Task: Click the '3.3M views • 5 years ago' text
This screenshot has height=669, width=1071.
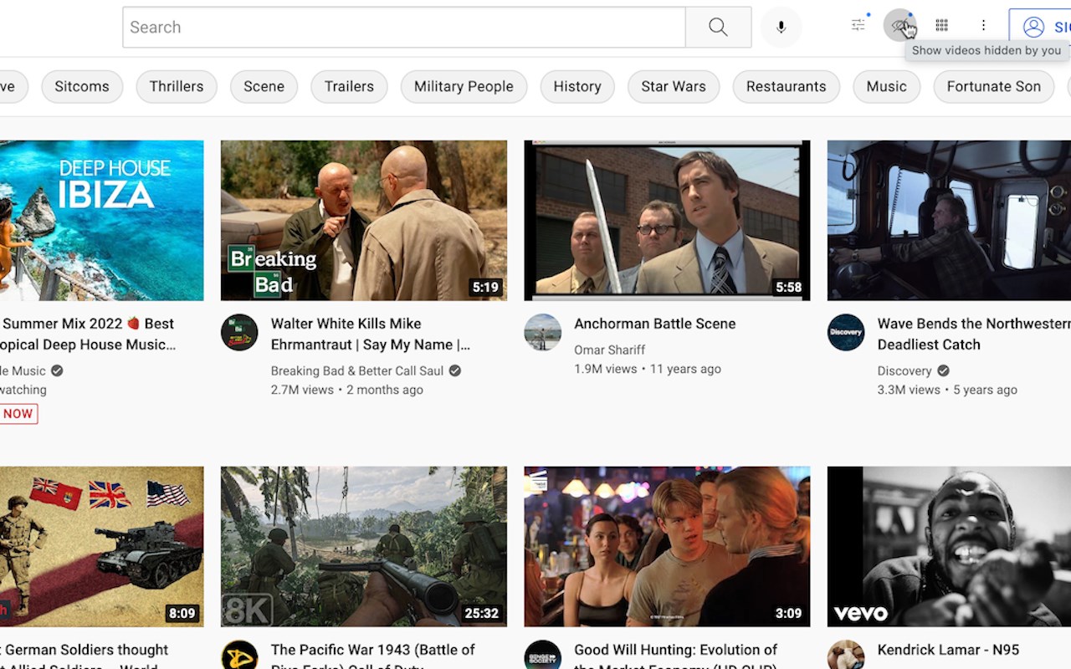Action: pos(948,390)
